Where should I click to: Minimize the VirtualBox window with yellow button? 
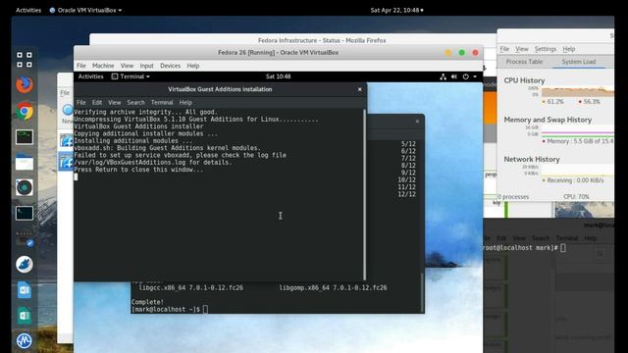click(448, 52)
